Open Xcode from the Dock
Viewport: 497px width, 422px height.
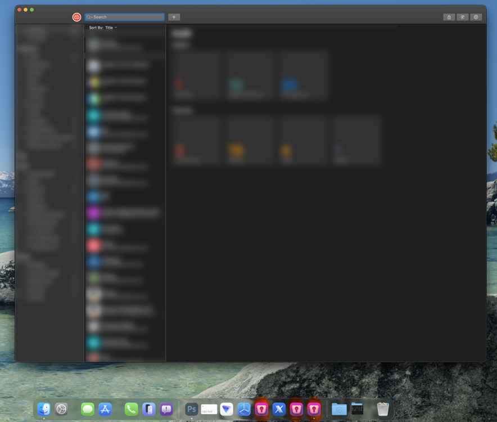(279, 409)
